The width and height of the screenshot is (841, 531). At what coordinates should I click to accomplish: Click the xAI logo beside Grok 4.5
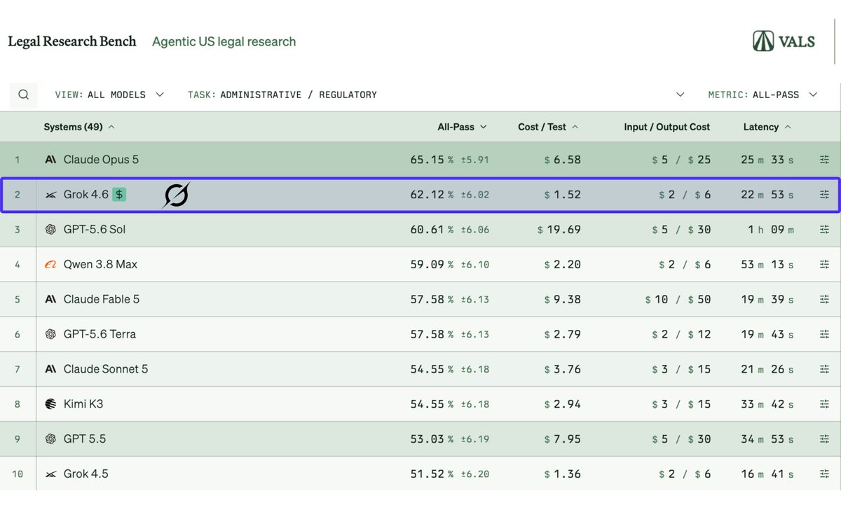click(x=50, y=474)
